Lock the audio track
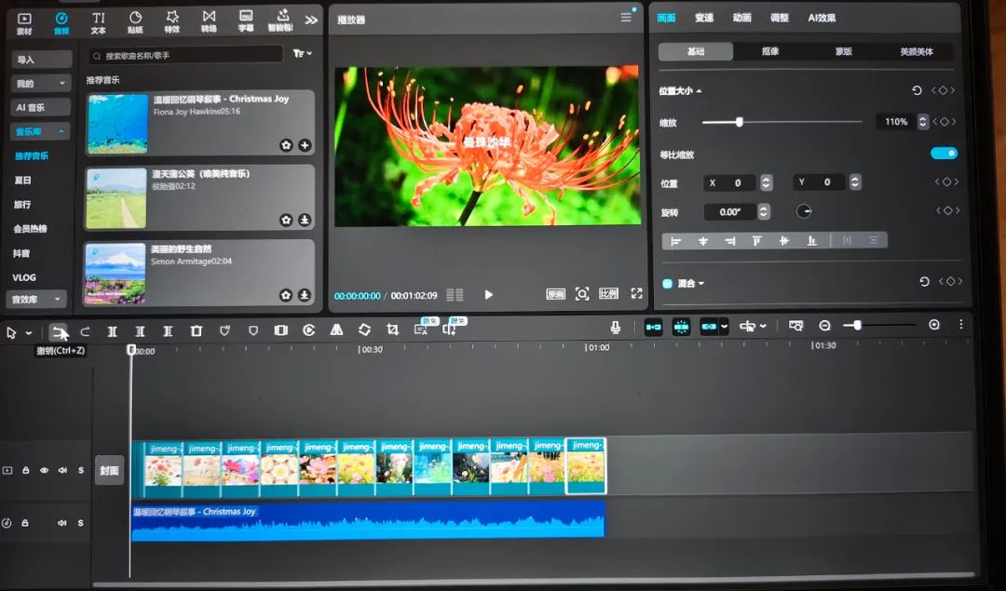 point(25,523)
